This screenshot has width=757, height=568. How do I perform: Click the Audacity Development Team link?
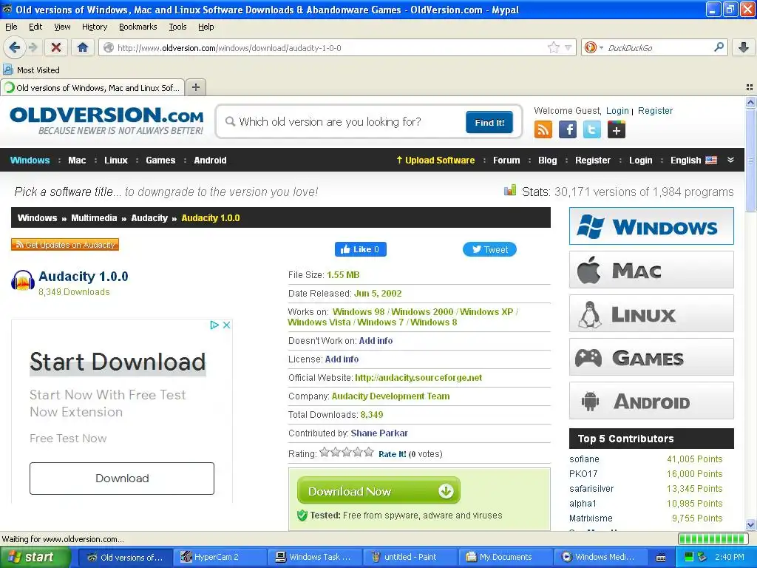390,396
